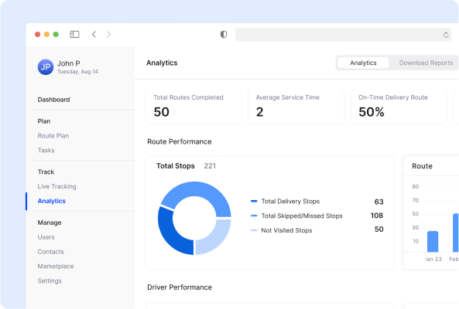Switch to Download Reports tab
459x309 pixels.
coord(426,63)
